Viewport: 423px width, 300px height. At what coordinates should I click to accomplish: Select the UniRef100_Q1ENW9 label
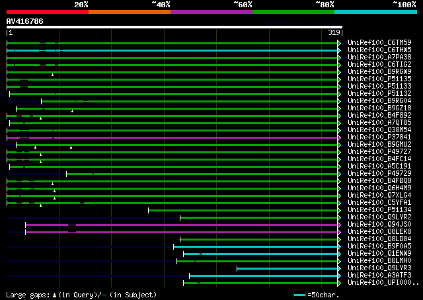[x=379, y=254]
